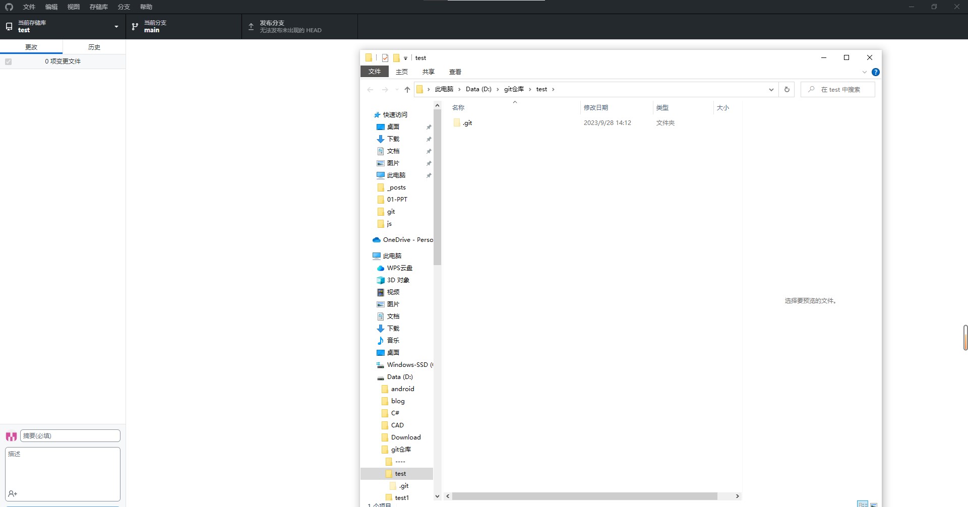This screenshot has height=507, width=968.
Task: Click the Explorer help question mark icon
Action: 876,72
